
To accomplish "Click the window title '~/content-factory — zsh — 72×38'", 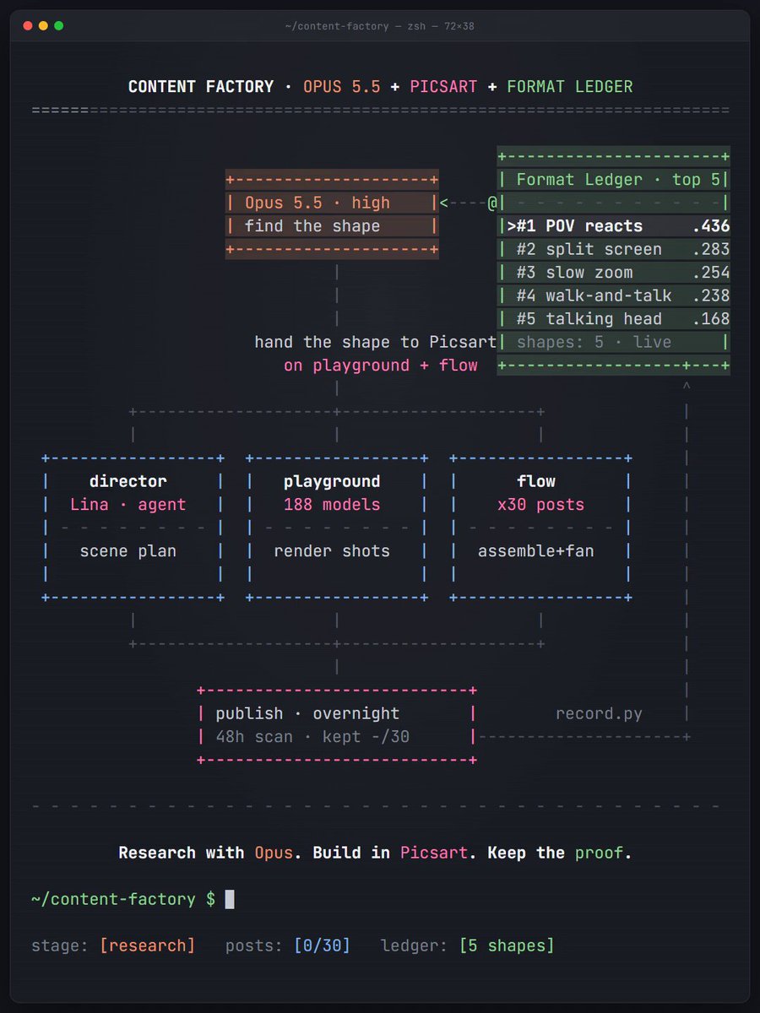I will click(x=380, y=26).
